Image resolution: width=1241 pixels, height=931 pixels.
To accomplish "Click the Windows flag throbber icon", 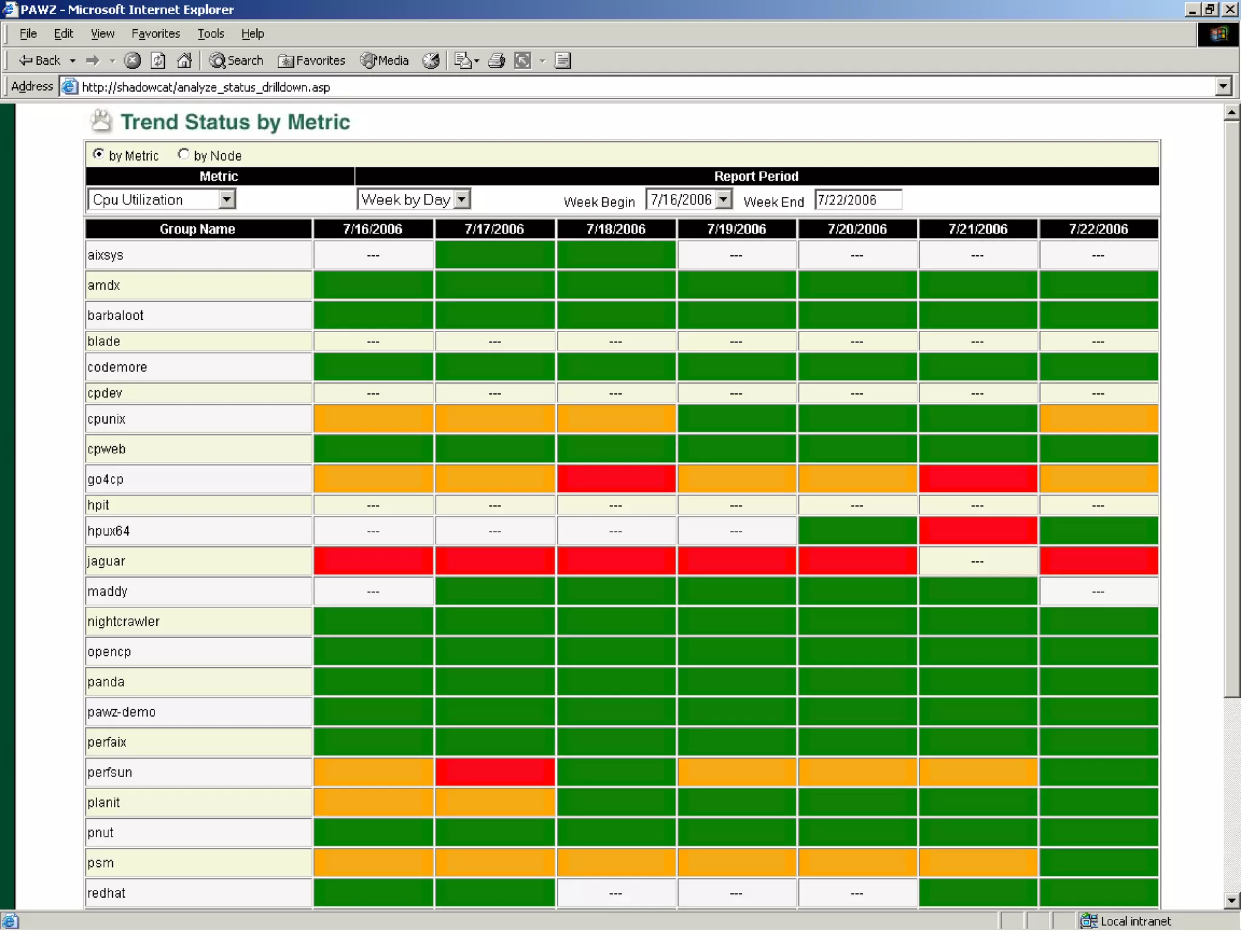I will (x=1218, y=34).
